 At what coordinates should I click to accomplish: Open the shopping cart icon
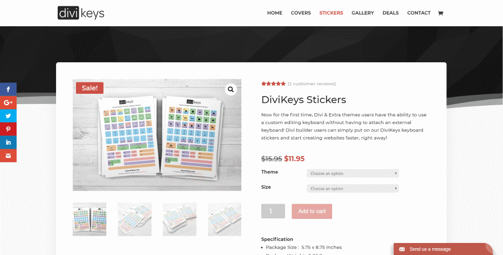[x=441, y=13]
